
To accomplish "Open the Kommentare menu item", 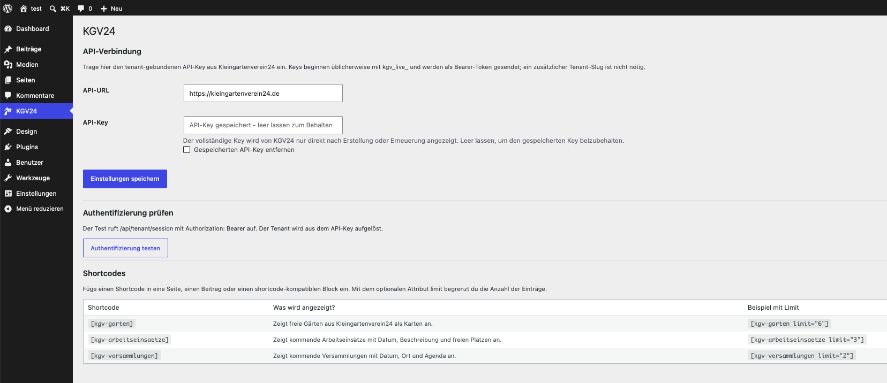I will click(36, 96).
